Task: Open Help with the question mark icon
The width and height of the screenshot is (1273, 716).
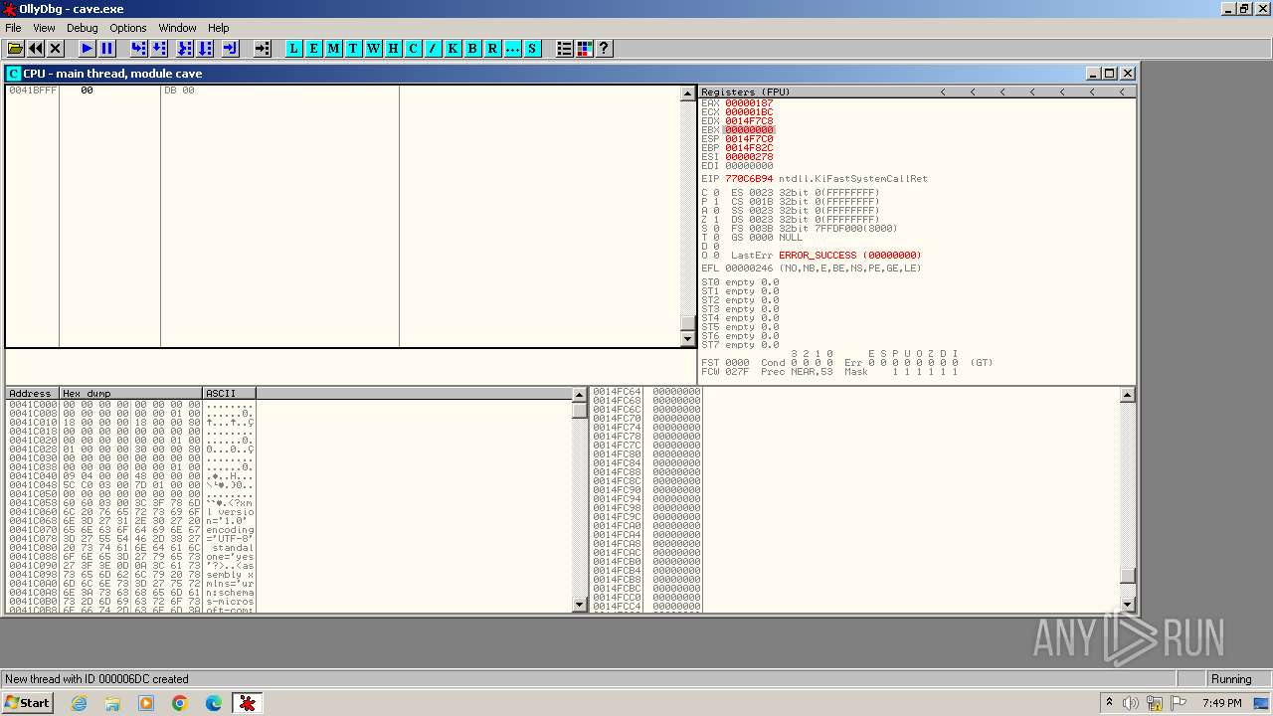Action: [604, 48]
